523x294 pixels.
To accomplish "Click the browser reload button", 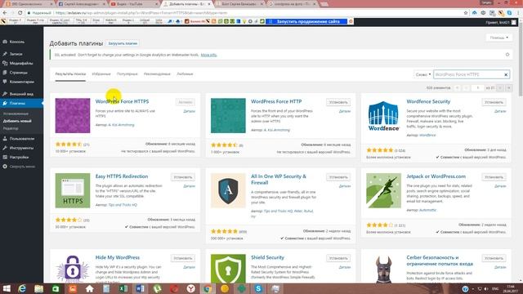I will [20, 13].
